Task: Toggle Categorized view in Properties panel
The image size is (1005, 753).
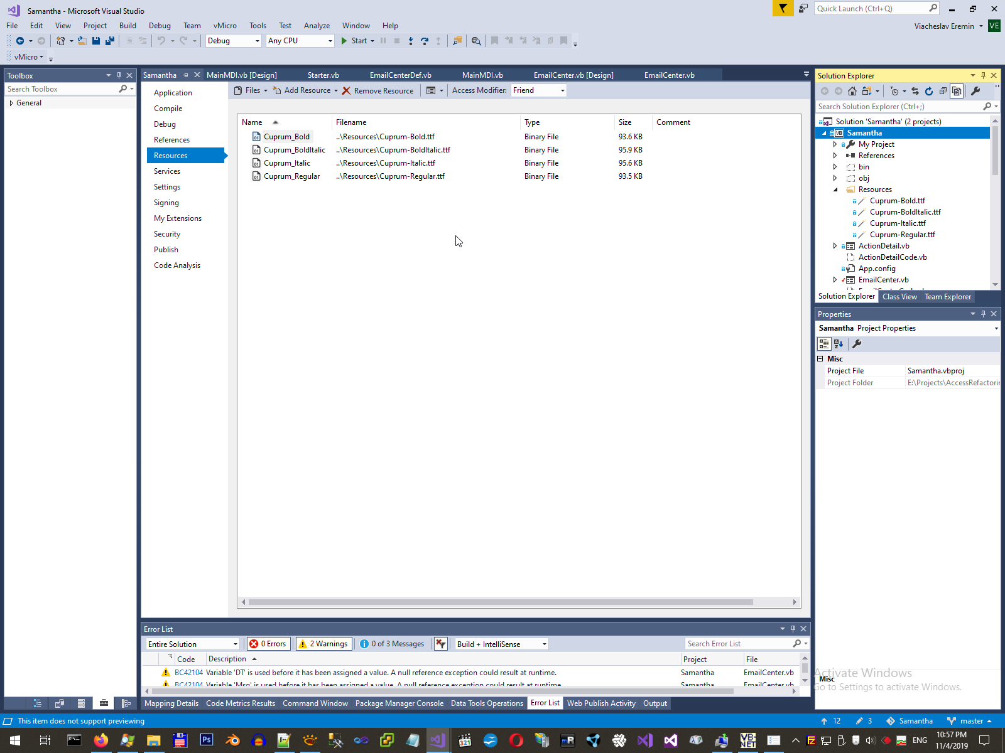Action: pos(824,344)
